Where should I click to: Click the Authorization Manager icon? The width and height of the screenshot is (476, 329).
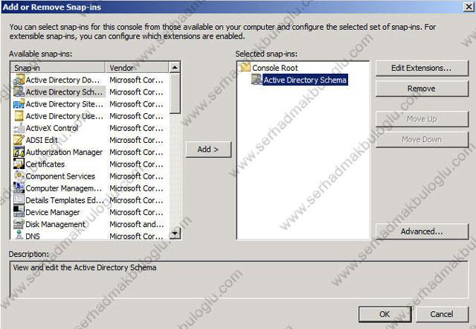[19, 152]
